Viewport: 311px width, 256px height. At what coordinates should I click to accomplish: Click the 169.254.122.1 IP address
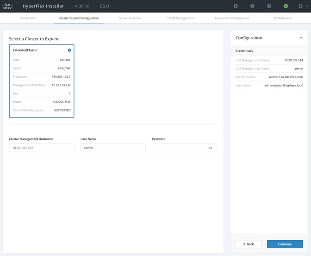pyautogui.click(x=61, y=76)
